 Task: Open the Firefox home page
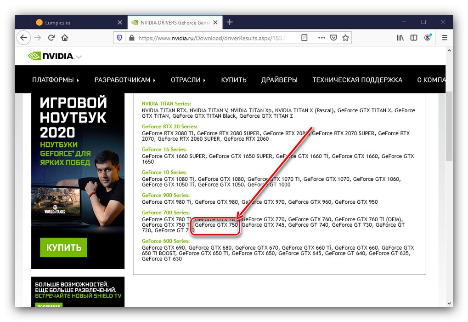pyautogui.click(x=65, y=38)
